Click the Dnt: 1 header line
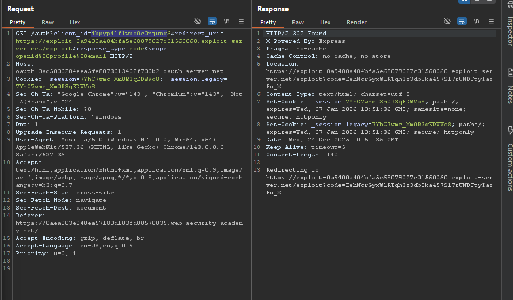513x300 pixels. click(x=27, y=124)
